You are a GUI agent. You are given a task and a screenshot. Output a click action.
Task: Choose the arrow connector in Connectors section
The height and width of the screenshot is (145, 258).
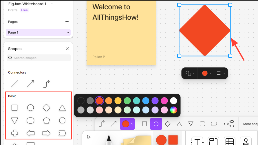click(30, 84)
